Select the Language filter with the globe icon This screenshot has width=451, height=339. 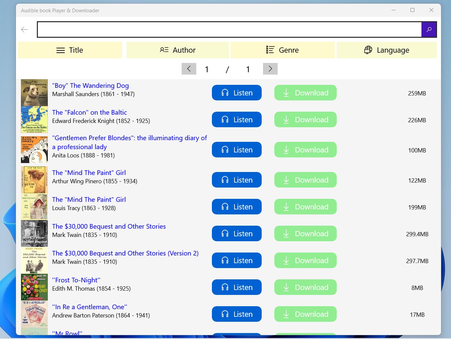[387, 50]
